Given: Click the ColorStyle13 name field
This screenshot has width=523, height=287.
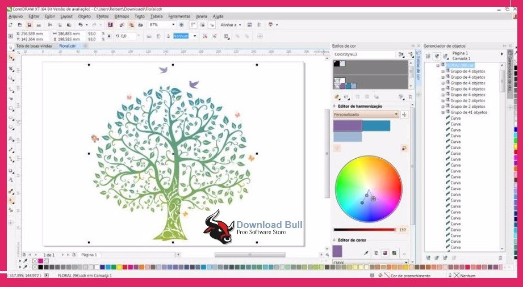Looking at the screenshot, I should [x=364, y=54].
